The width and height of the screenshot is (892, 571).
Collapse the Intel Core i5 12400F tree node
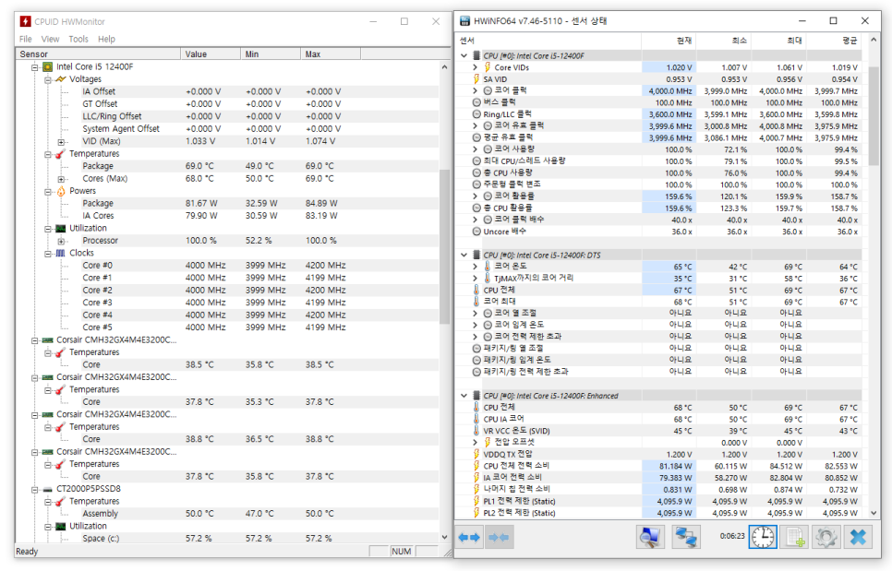[x=35, y=66]
